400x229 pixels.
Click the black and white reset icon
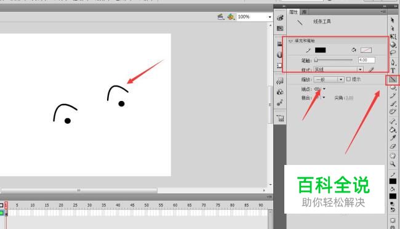(393, 204)
